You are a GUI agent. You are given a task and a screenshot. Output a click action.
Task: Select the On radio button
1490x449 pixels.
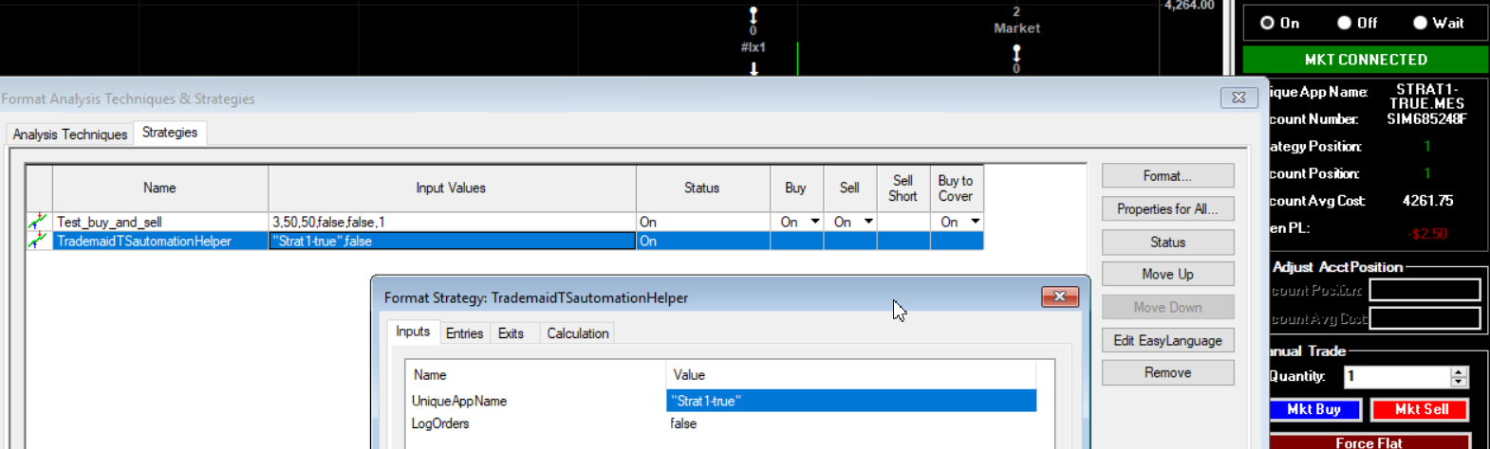pos(1268,23)
